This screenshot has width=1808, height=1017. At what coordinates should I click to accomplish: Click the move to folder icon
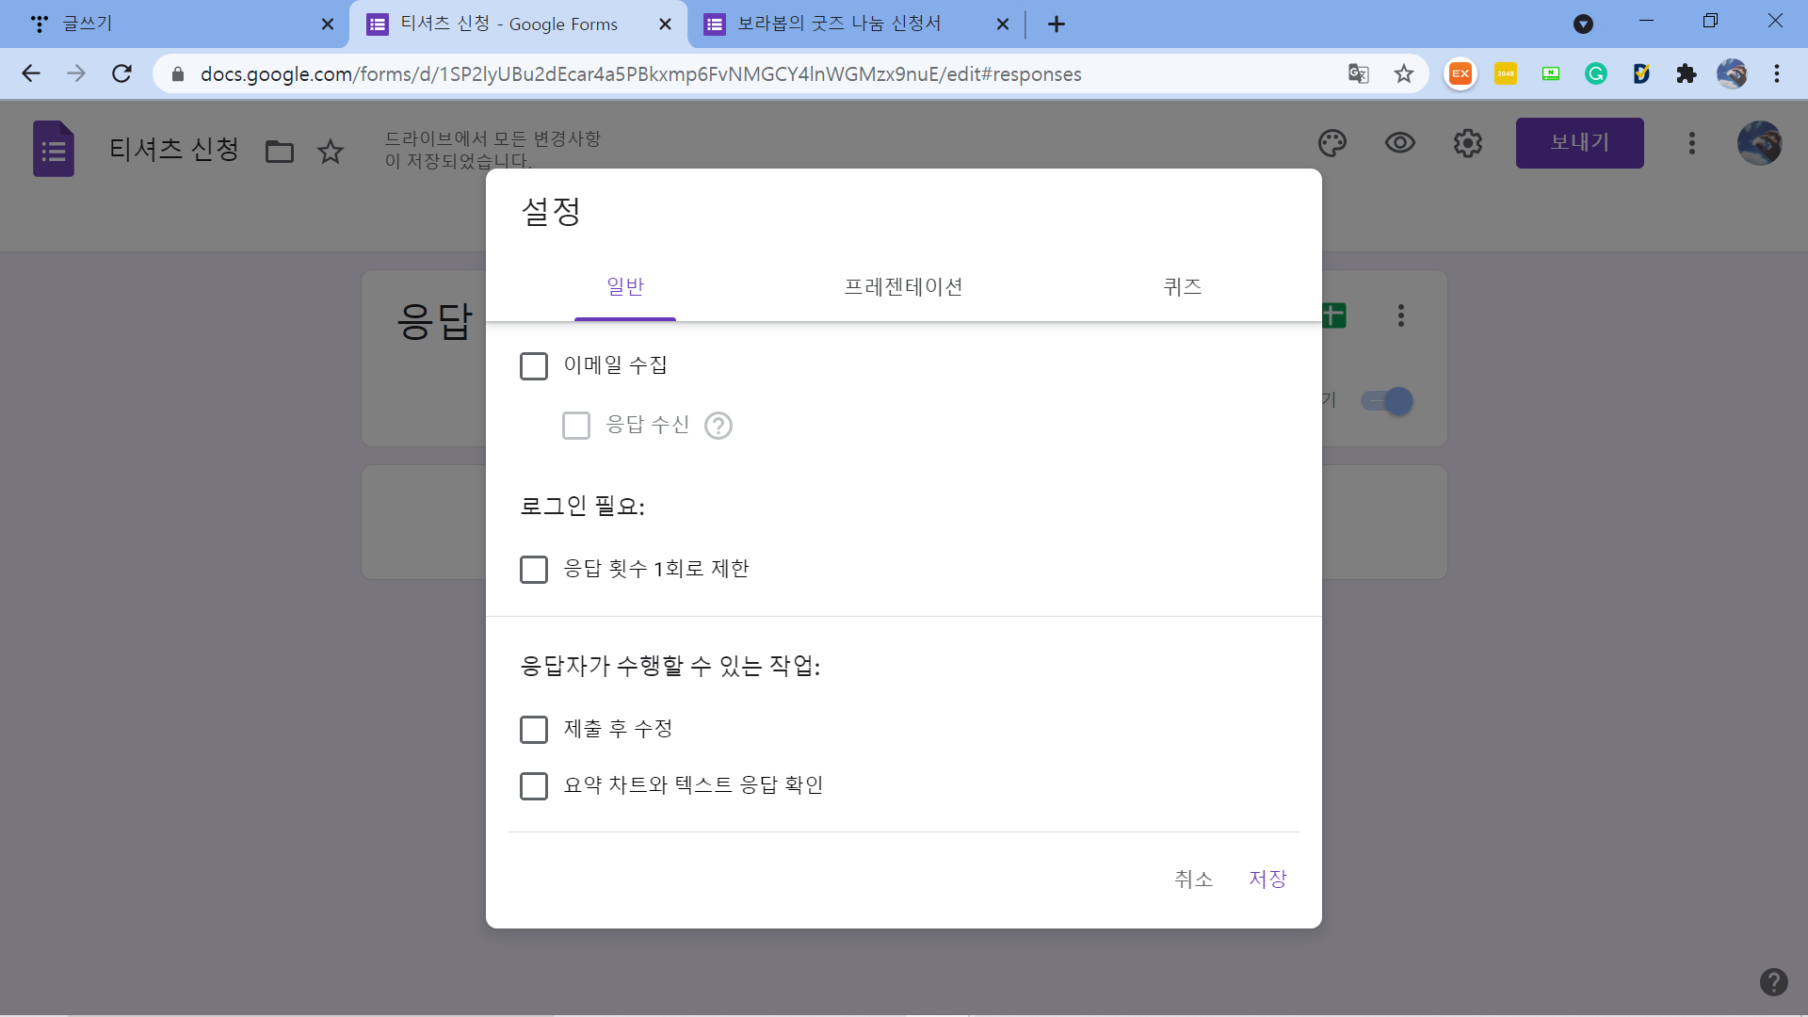(280, 151)
